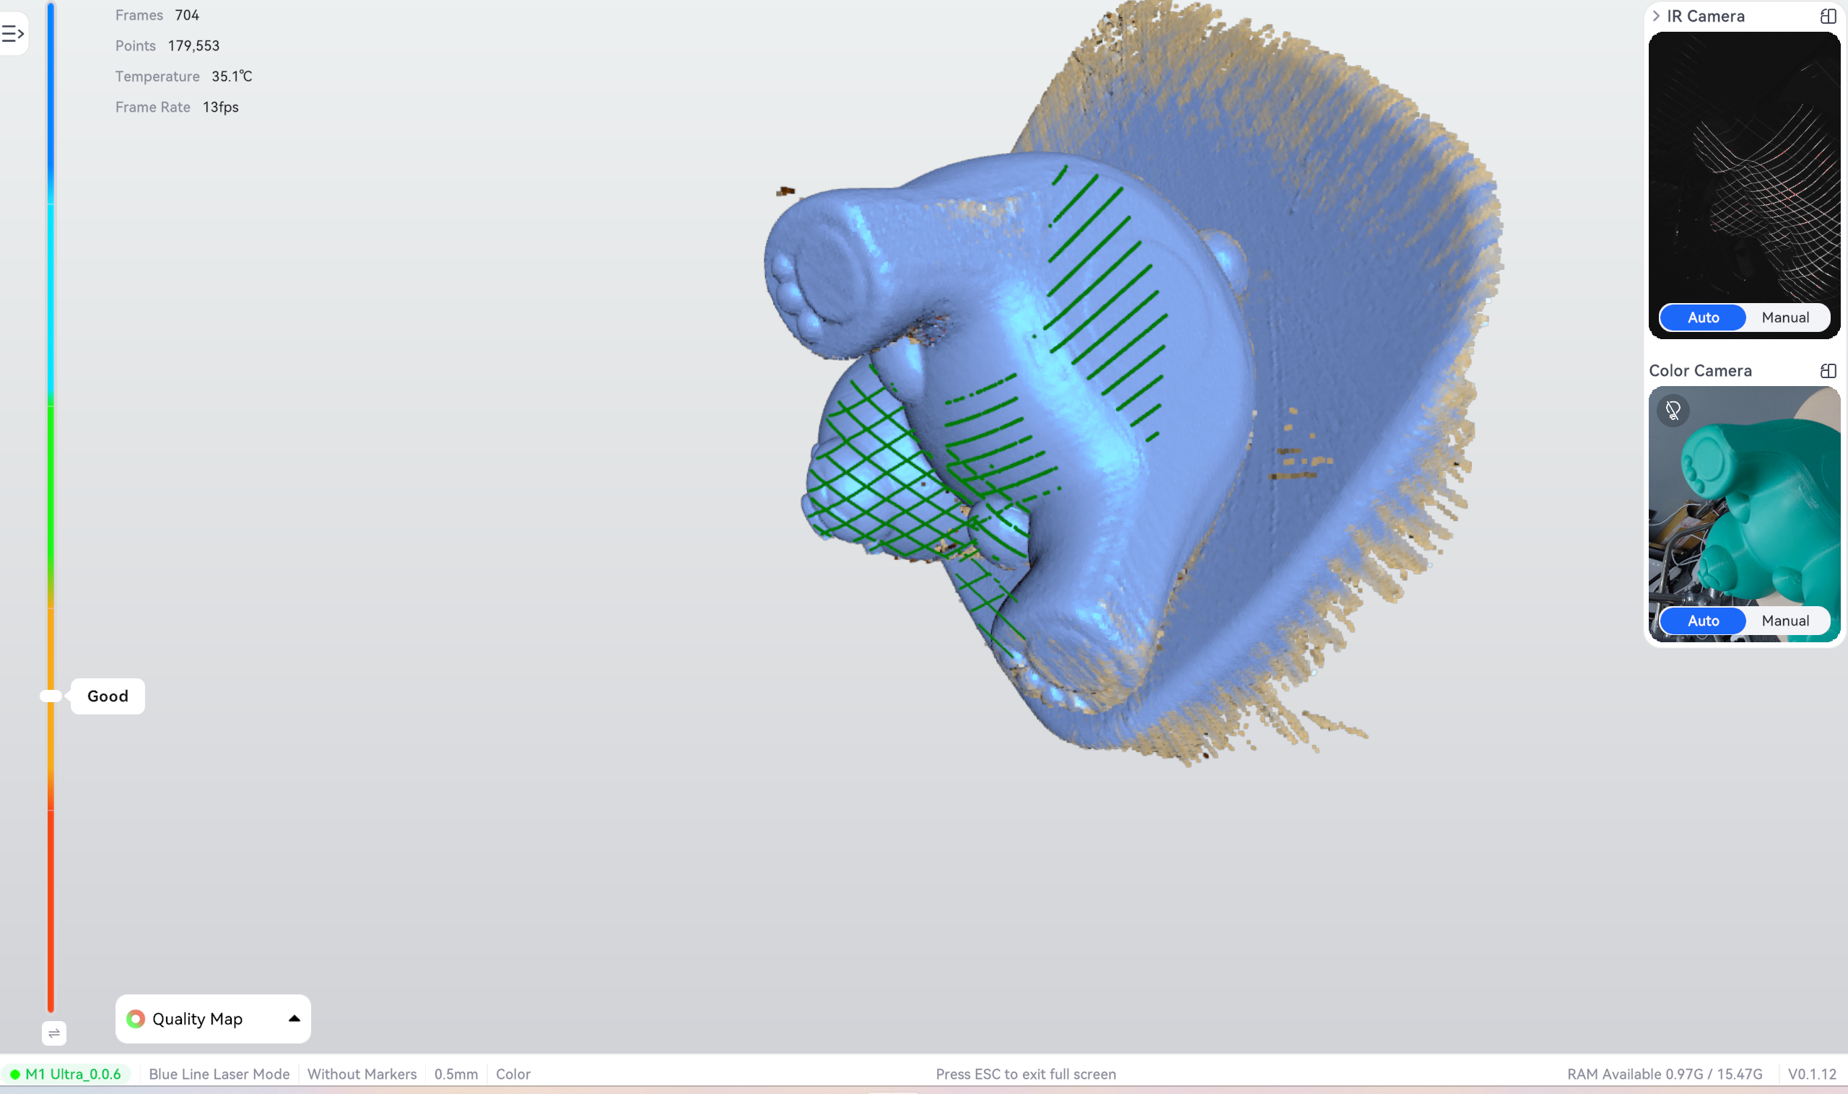Click the M1 Ultra_0.0.6 device status

coord(66,1074)
